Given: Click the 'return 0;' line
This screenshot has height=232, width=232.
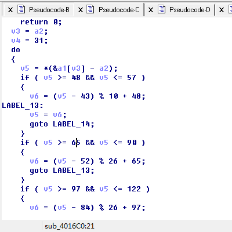Looking at the screenshot, I should 41,22.
